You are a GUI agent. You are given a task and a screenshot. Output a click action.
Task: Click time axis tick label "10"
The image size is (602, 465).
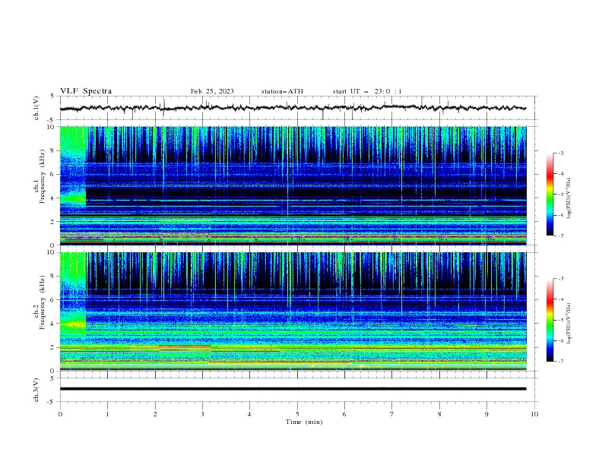[x=534, y=414]
